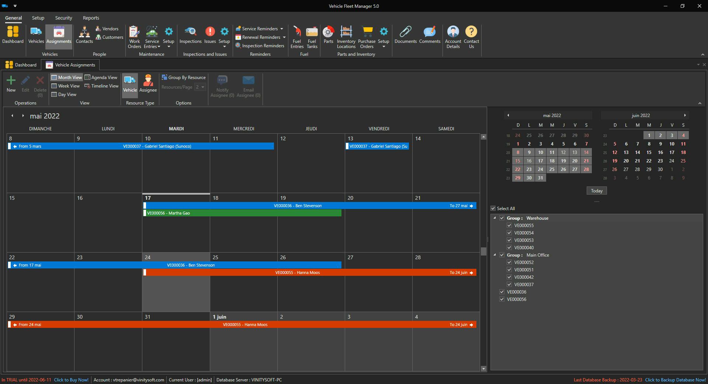Screen dimensions: 708x384
Task: Open the Fuel Tanks icon
Action: (312, 32)
